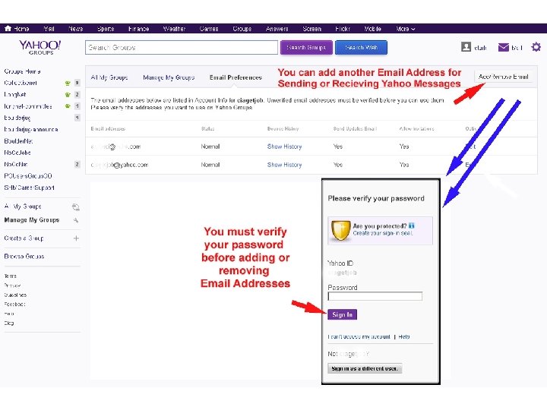The image size is (547, 410).
Task: Click the info icon beside Are you protected
Action: (x=411, y=225)
